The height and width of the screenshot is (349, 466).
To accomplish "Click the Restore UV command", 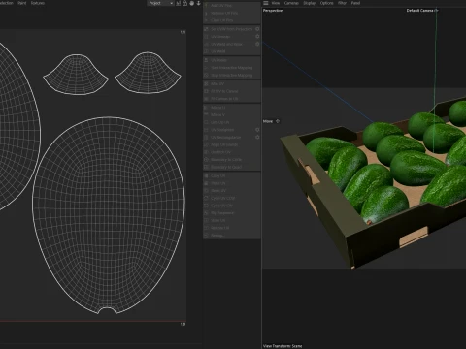I will 232,228.
